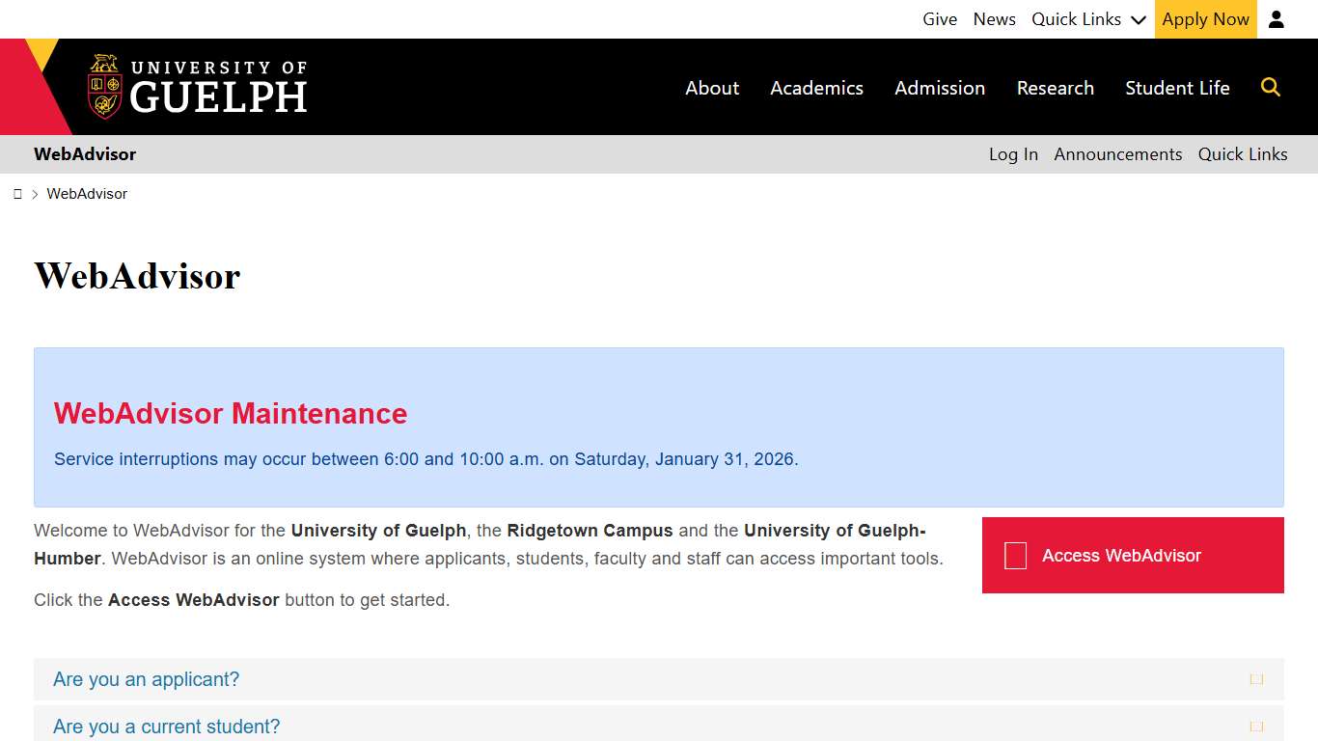Viewport: 1318px width, 741px height.
Task: Open the Student Life menu
Action: tap(1177, 87)
